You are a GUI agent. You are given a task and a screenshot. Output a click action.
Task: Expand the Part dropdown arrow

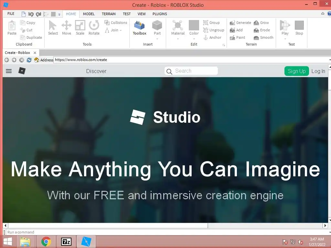pyautogui.click(x=157, y=39)
